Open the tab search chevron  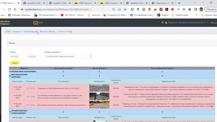click(194, 3)
